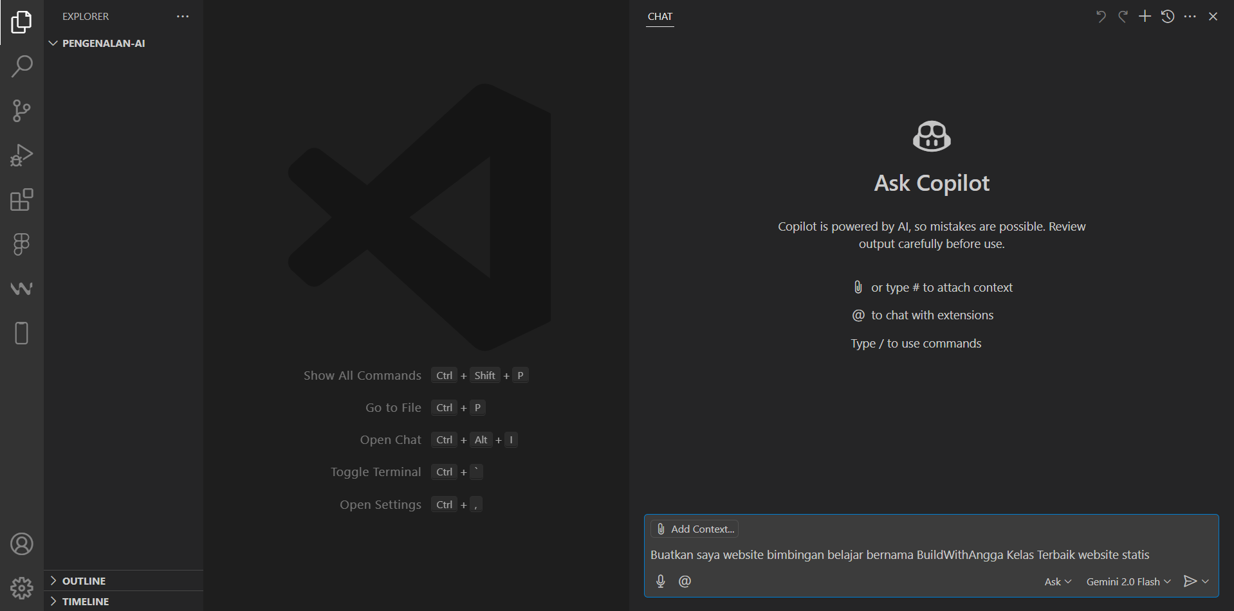The height and width of the screenshot is (611, 1234).
Task: Open the Explorer view in activity bar
Action: [22, 22]
